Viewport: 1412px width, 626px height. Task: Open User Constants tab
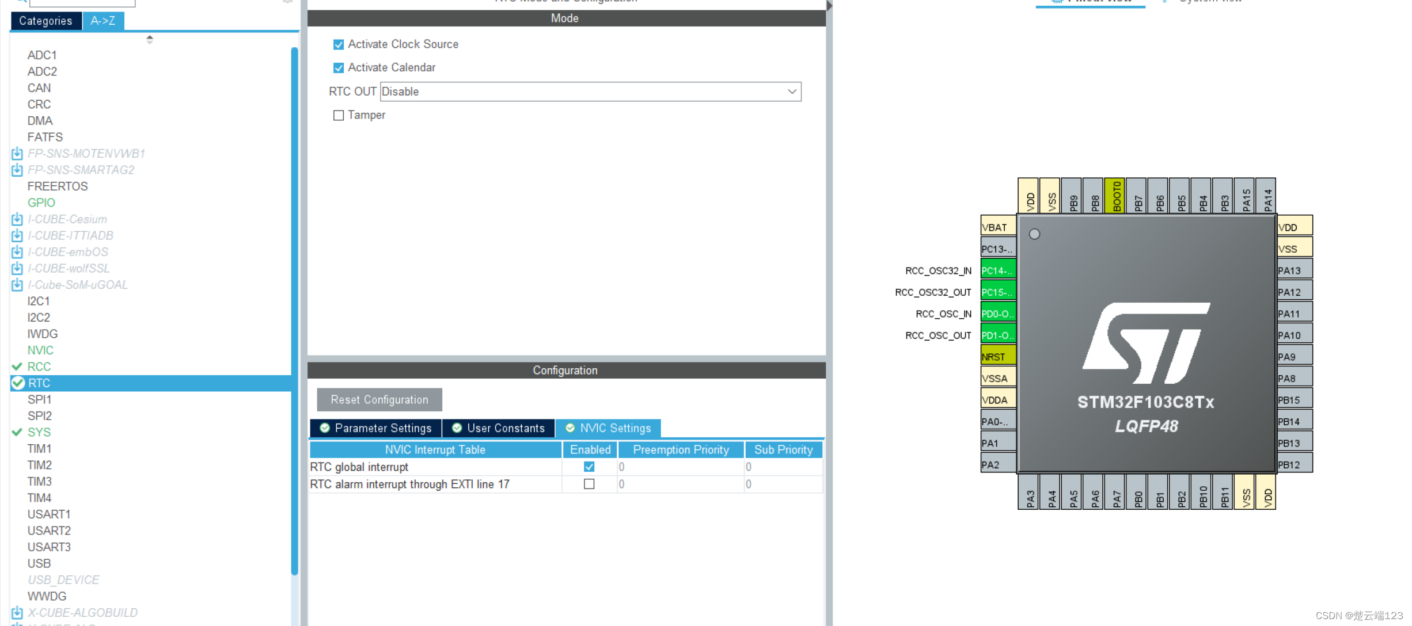pyautogui.click(x=499, y=428)
